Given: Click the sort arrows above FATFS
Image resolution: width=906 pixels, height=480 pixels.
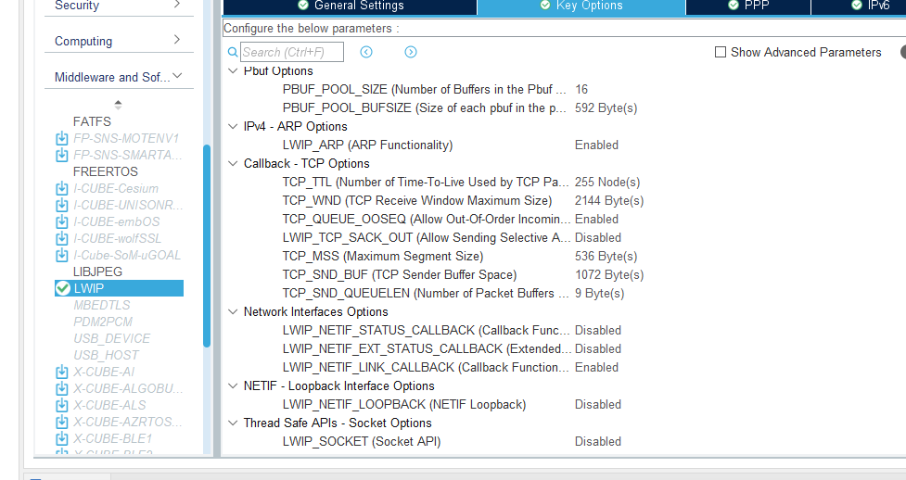Looking at the screenshot, I should pos(118,105).
